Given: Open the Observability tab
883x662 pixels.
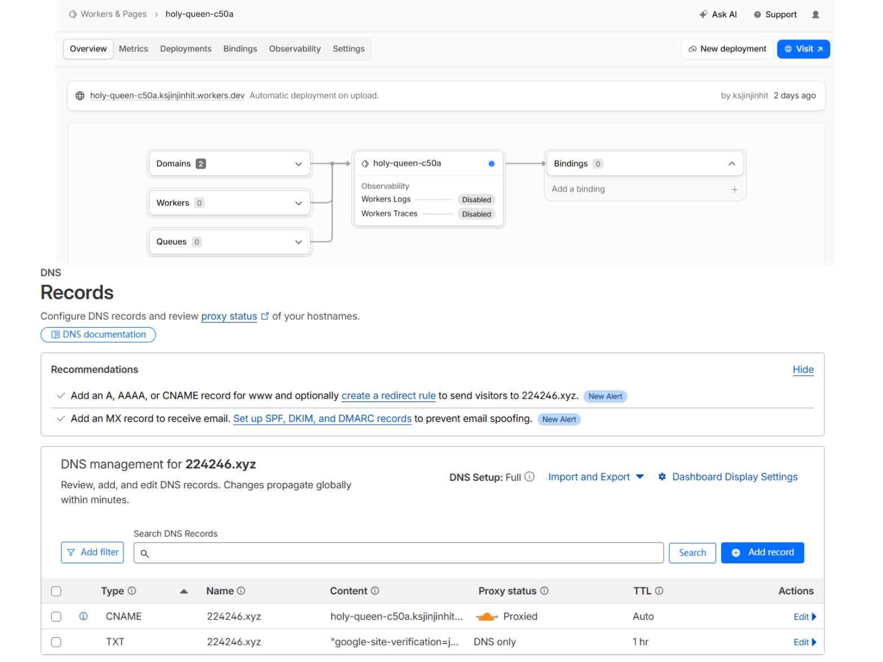Looking at the screenshot, I should click(295, 49).
